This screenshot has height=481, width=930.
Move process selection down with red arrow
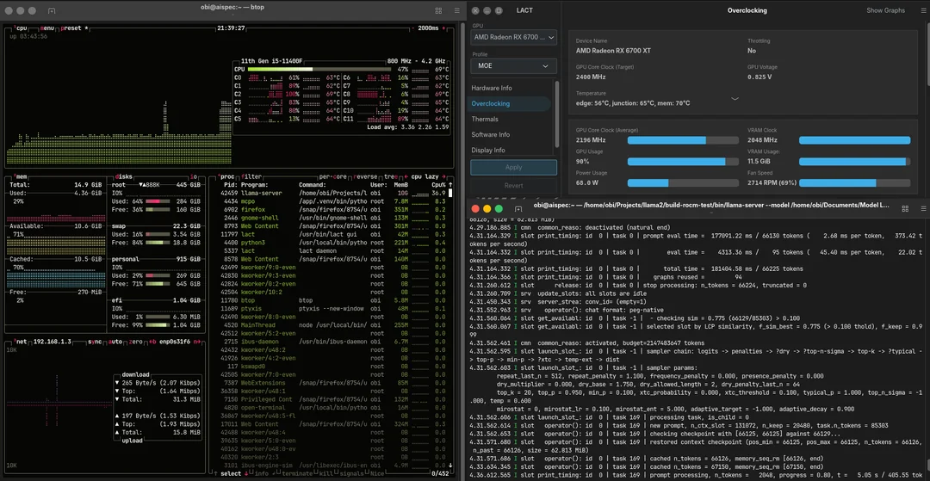pyautogui.click(x=246, y=473)
